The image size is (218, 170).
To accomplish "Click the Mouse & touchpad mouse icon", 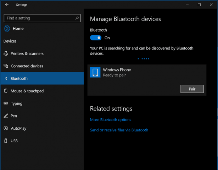I will click(x=6, y=91).
